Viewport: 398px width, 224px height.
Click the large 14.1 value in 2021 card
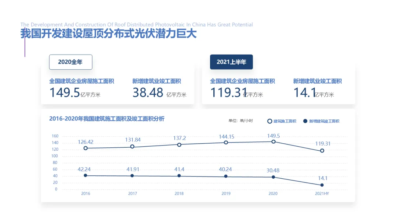point(305,92)
